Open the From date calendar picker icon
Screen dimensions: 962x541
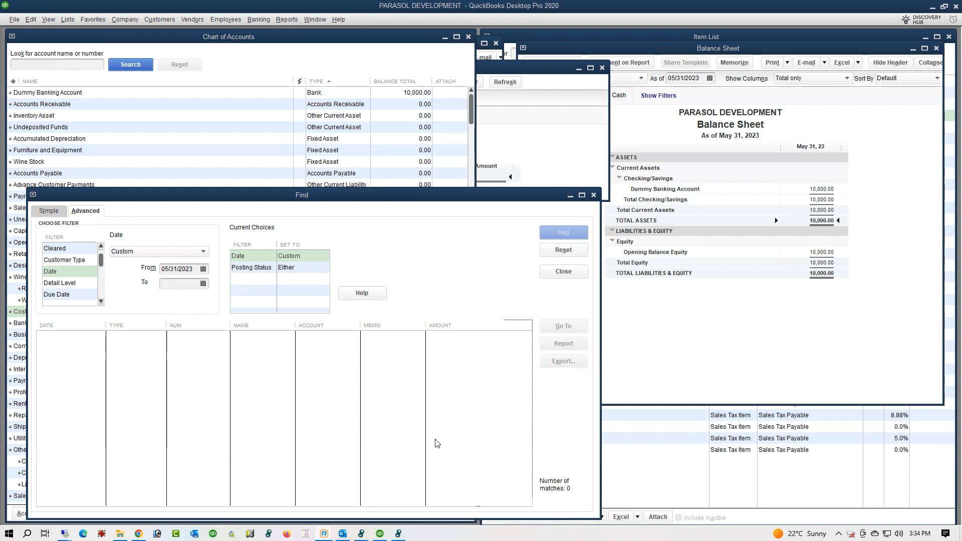click(x=203, y=269)
